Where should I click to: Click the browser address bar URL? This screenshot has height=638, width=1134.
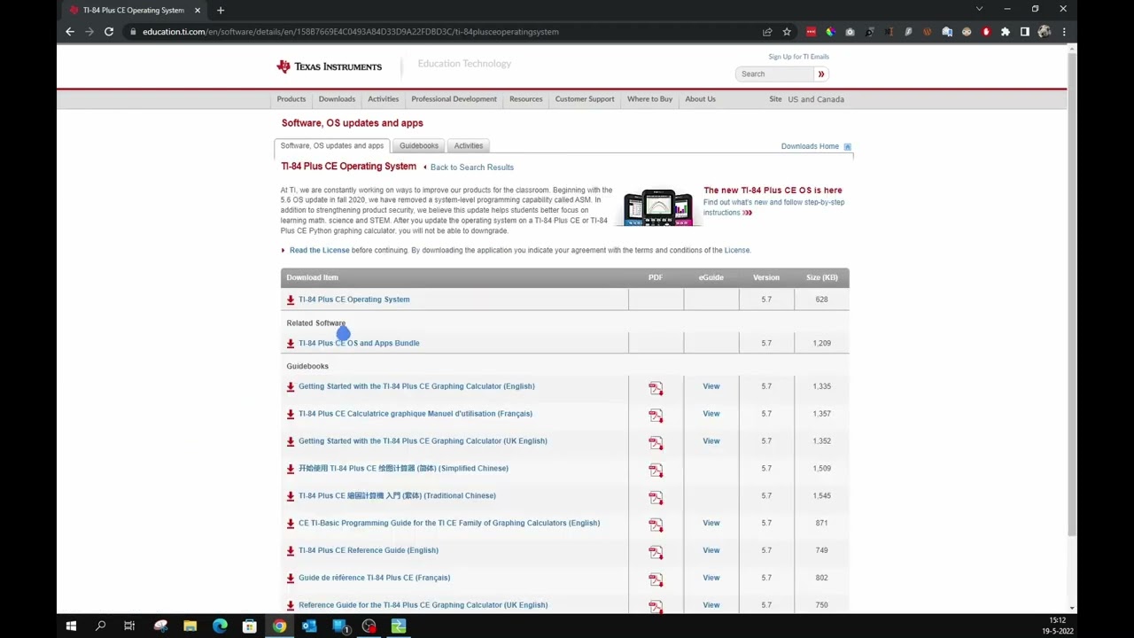[351, 32]
